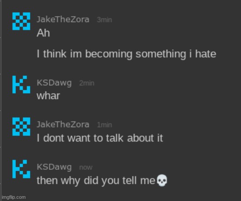The height and width of the screenshot is (201, 241).
Task: Click the 3min timestamp
Action: (x=104, y=20)
